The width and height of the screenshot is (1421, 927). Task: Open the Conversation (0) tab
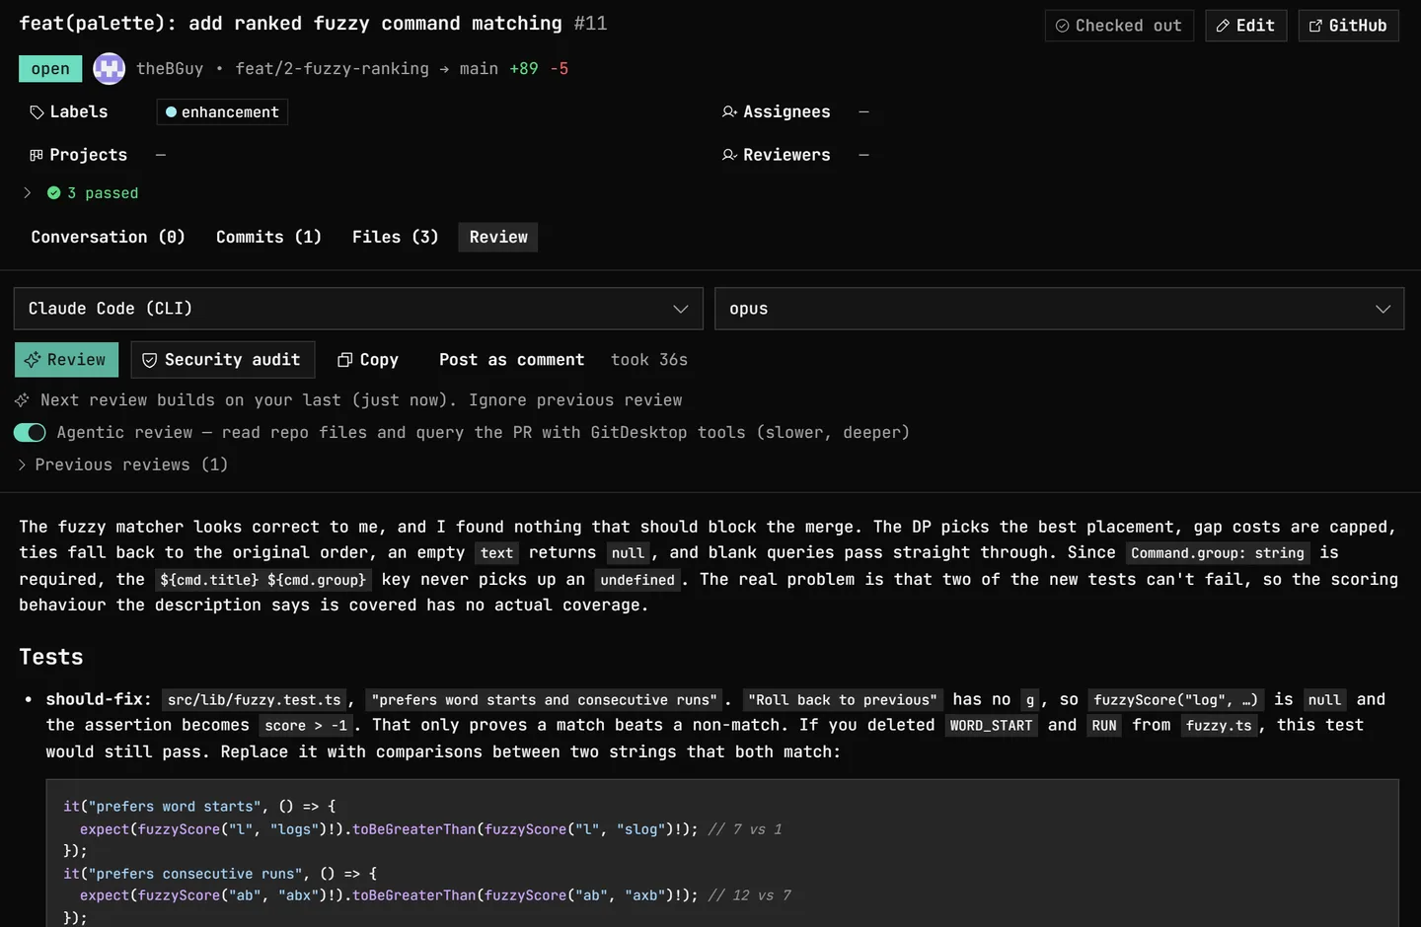tap(108, 237)
